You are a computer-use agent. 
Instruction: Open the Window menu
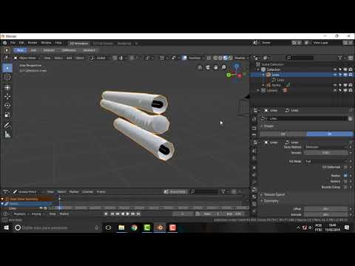click(46, 43)
